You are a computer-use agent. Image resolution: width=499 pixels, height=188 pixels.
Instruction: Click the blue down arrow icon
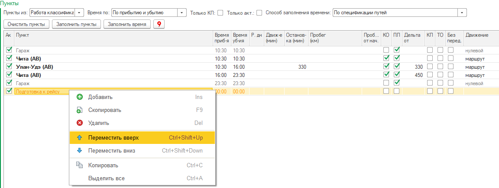point(79,151)
